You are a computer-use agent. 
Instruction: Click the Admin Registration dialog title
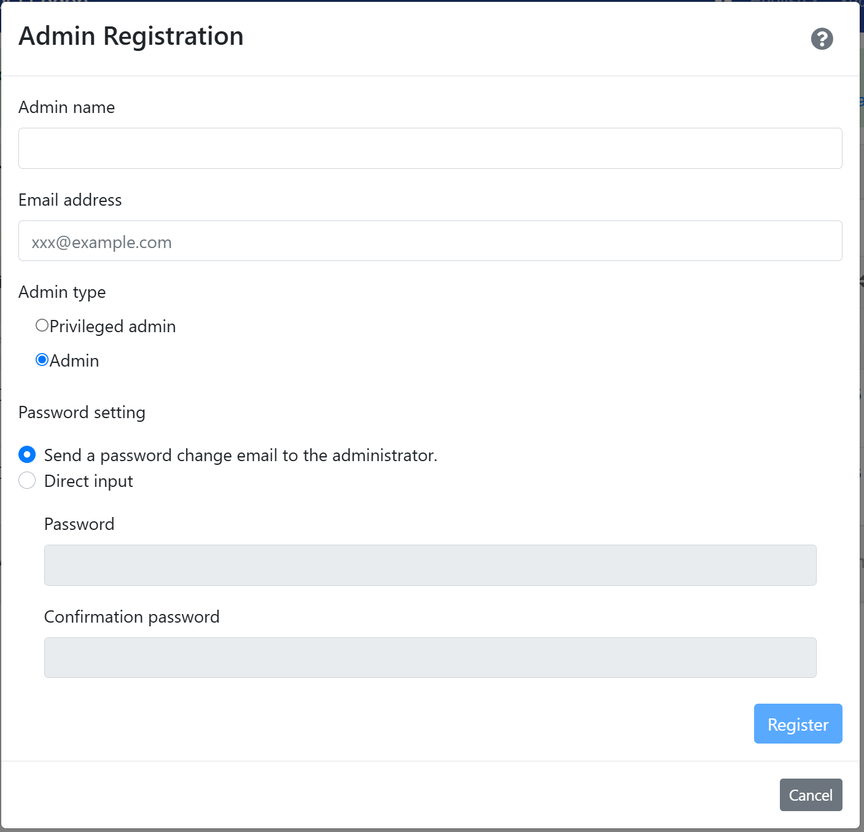[131, 36]
